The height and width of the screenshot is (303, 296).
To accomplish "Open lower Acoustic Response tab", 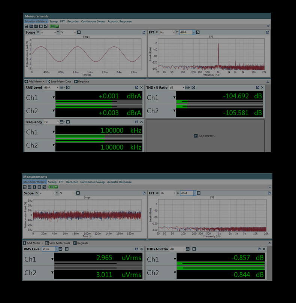I will (x=119, y=182).
